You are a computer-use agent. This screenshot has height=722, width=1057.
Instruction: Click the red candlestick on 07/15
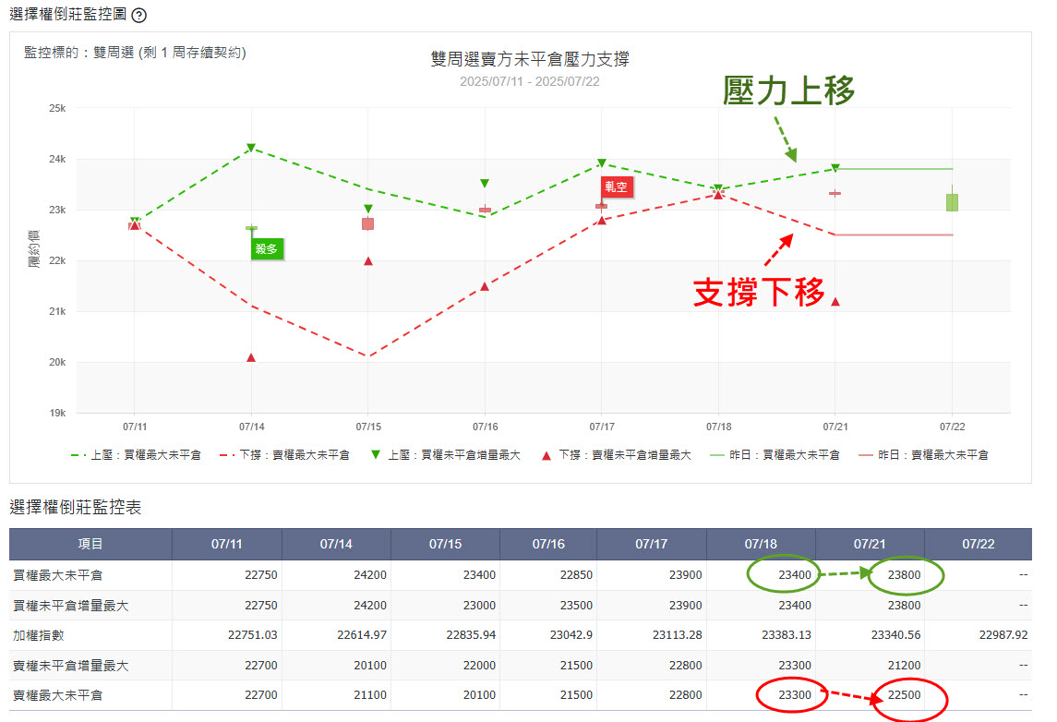click(x=367, y=223)
